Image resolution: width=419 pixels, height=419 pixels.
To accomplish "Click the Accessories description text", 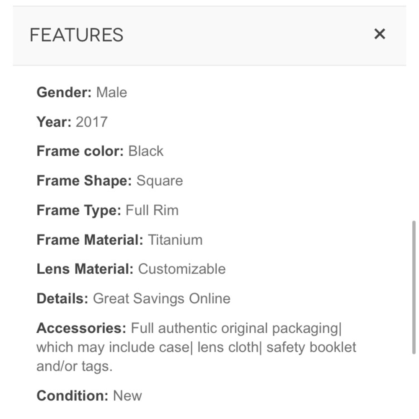I will point(197,347).
